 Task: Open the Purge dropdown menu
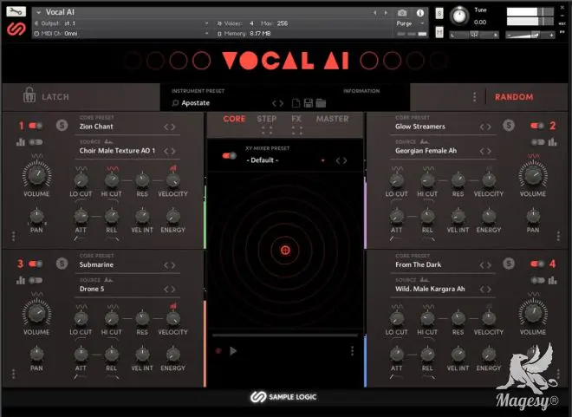tap(410, 23)
